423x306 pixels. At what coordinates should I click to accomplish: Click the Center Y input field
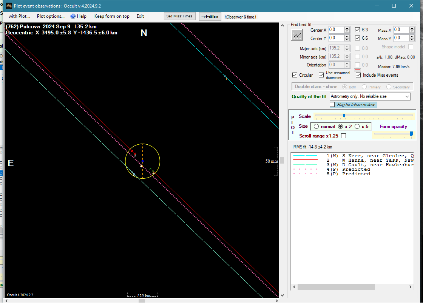pos(337,38)
